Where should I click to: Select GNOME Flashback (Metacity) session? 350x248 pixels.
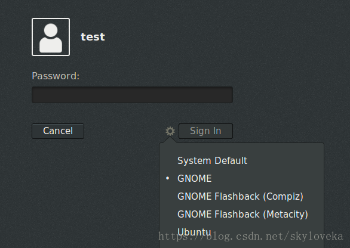[x=242, y=215]
